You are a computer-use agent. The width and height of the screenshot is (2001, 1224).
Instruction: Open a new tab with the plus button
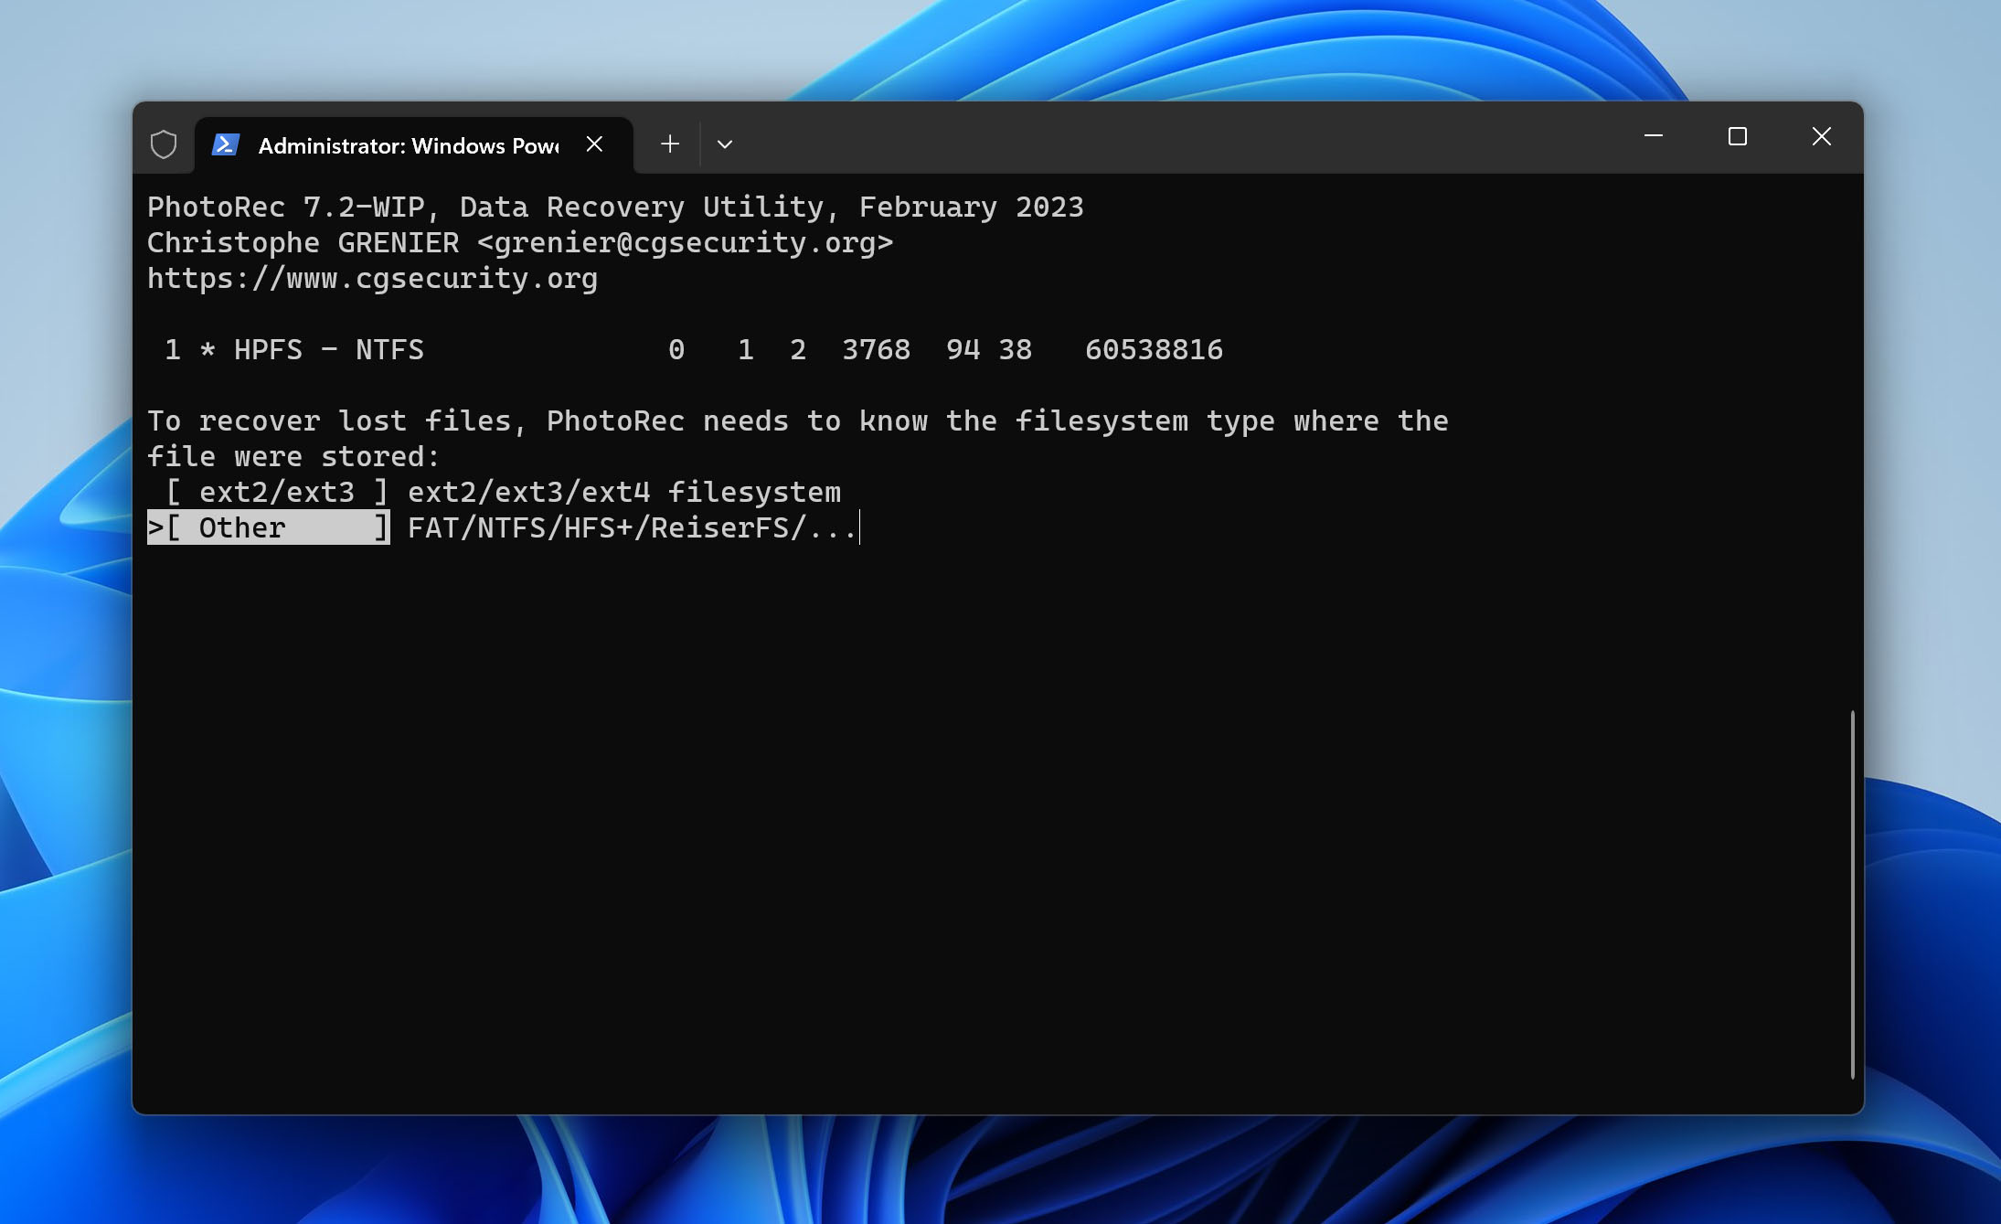[x=669, y=144]
